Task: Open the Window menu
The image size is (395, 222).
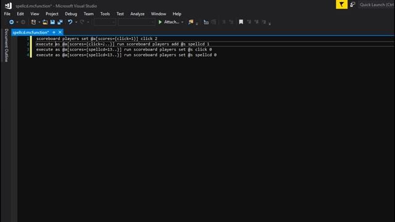Action: 159,14
